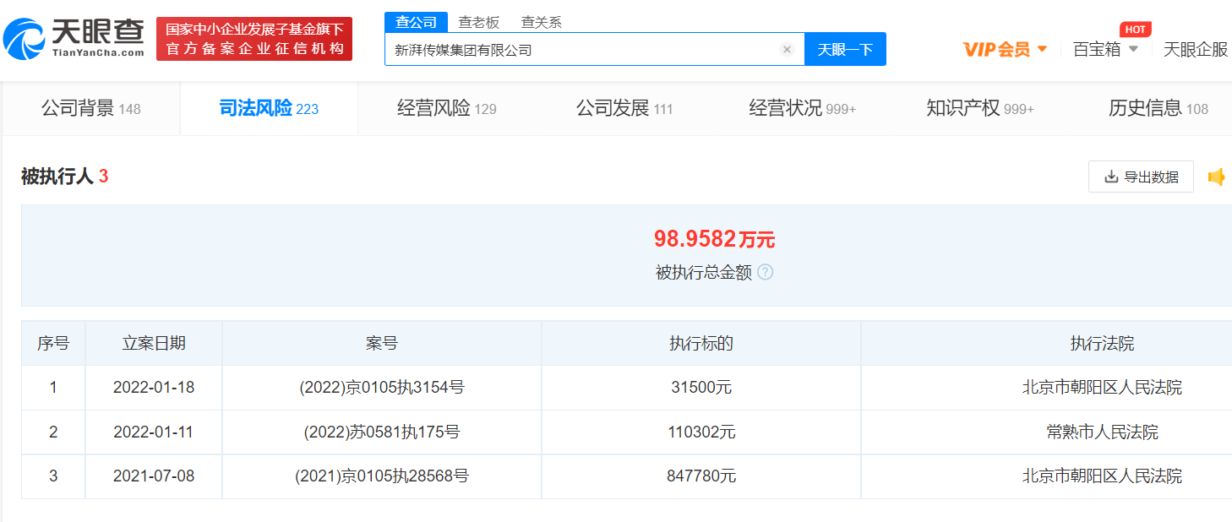Viewport: 1232px width, 522px height.
Task: Click court link in the 847780元 row
Action: pos(1102,476)
